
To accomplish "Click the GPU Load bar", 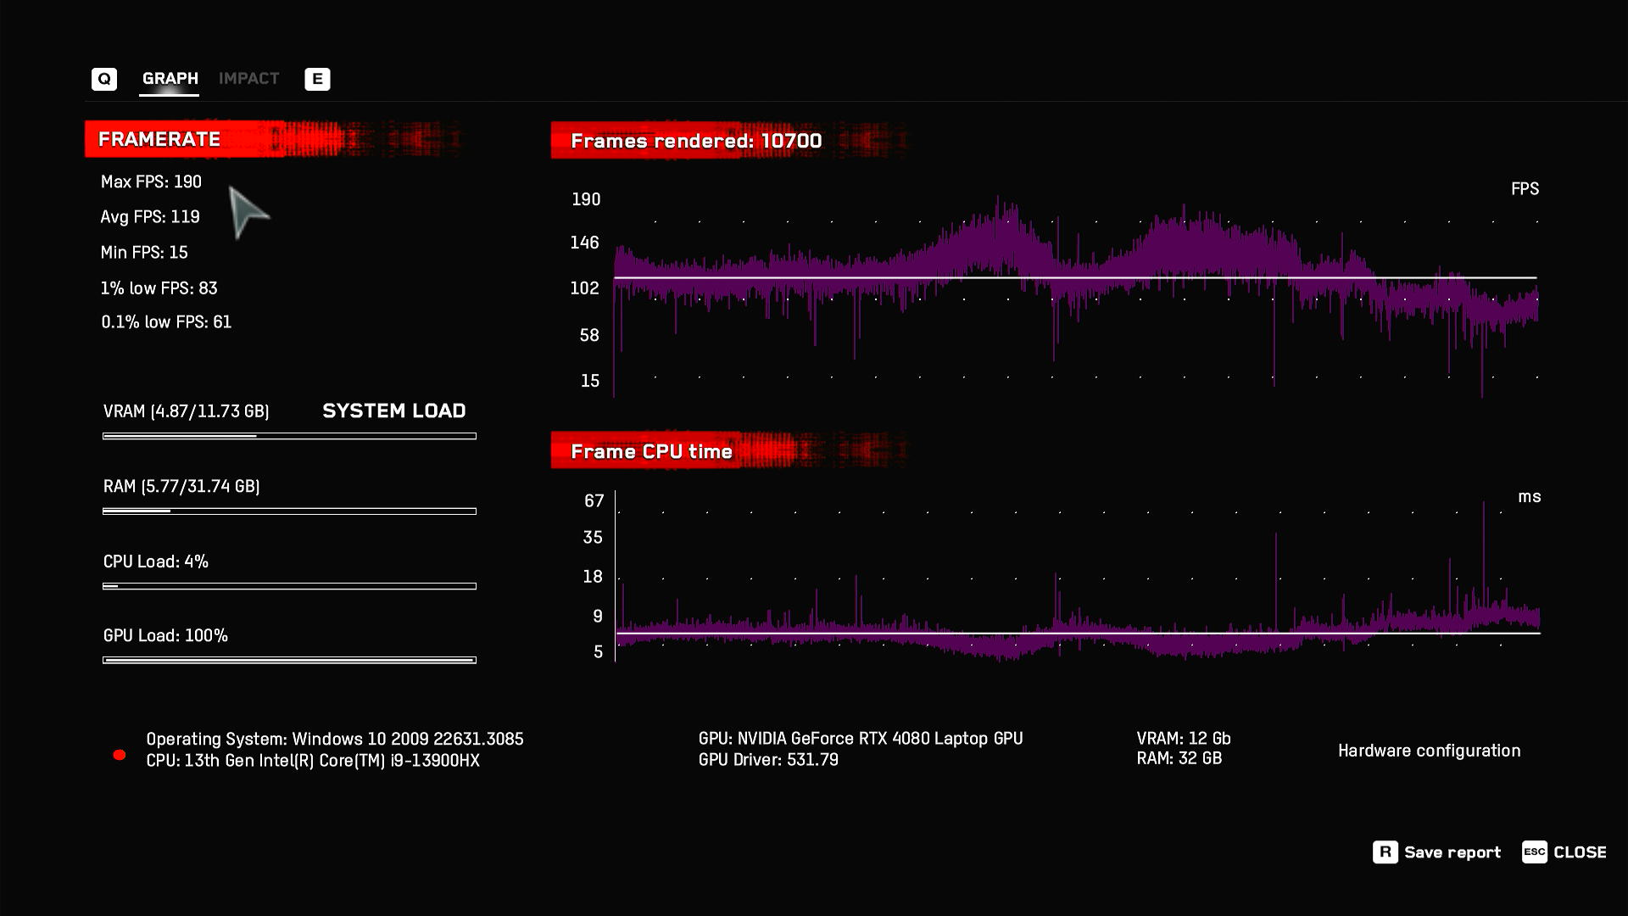I will click(289, 660).
